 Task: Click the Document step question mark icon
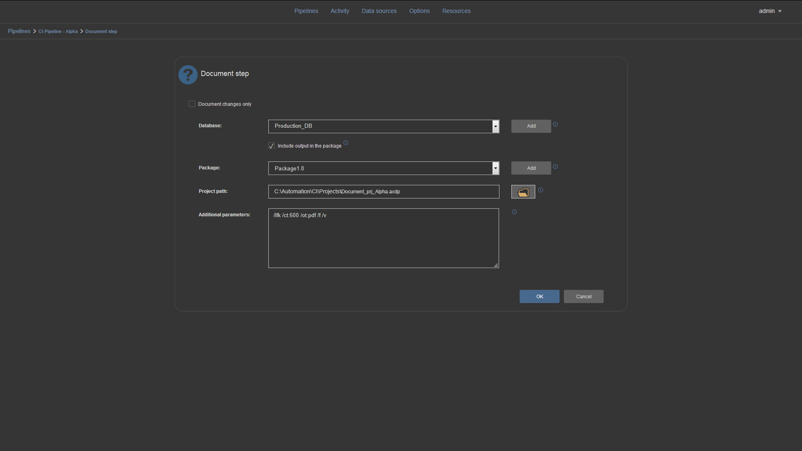click(188, 75)
